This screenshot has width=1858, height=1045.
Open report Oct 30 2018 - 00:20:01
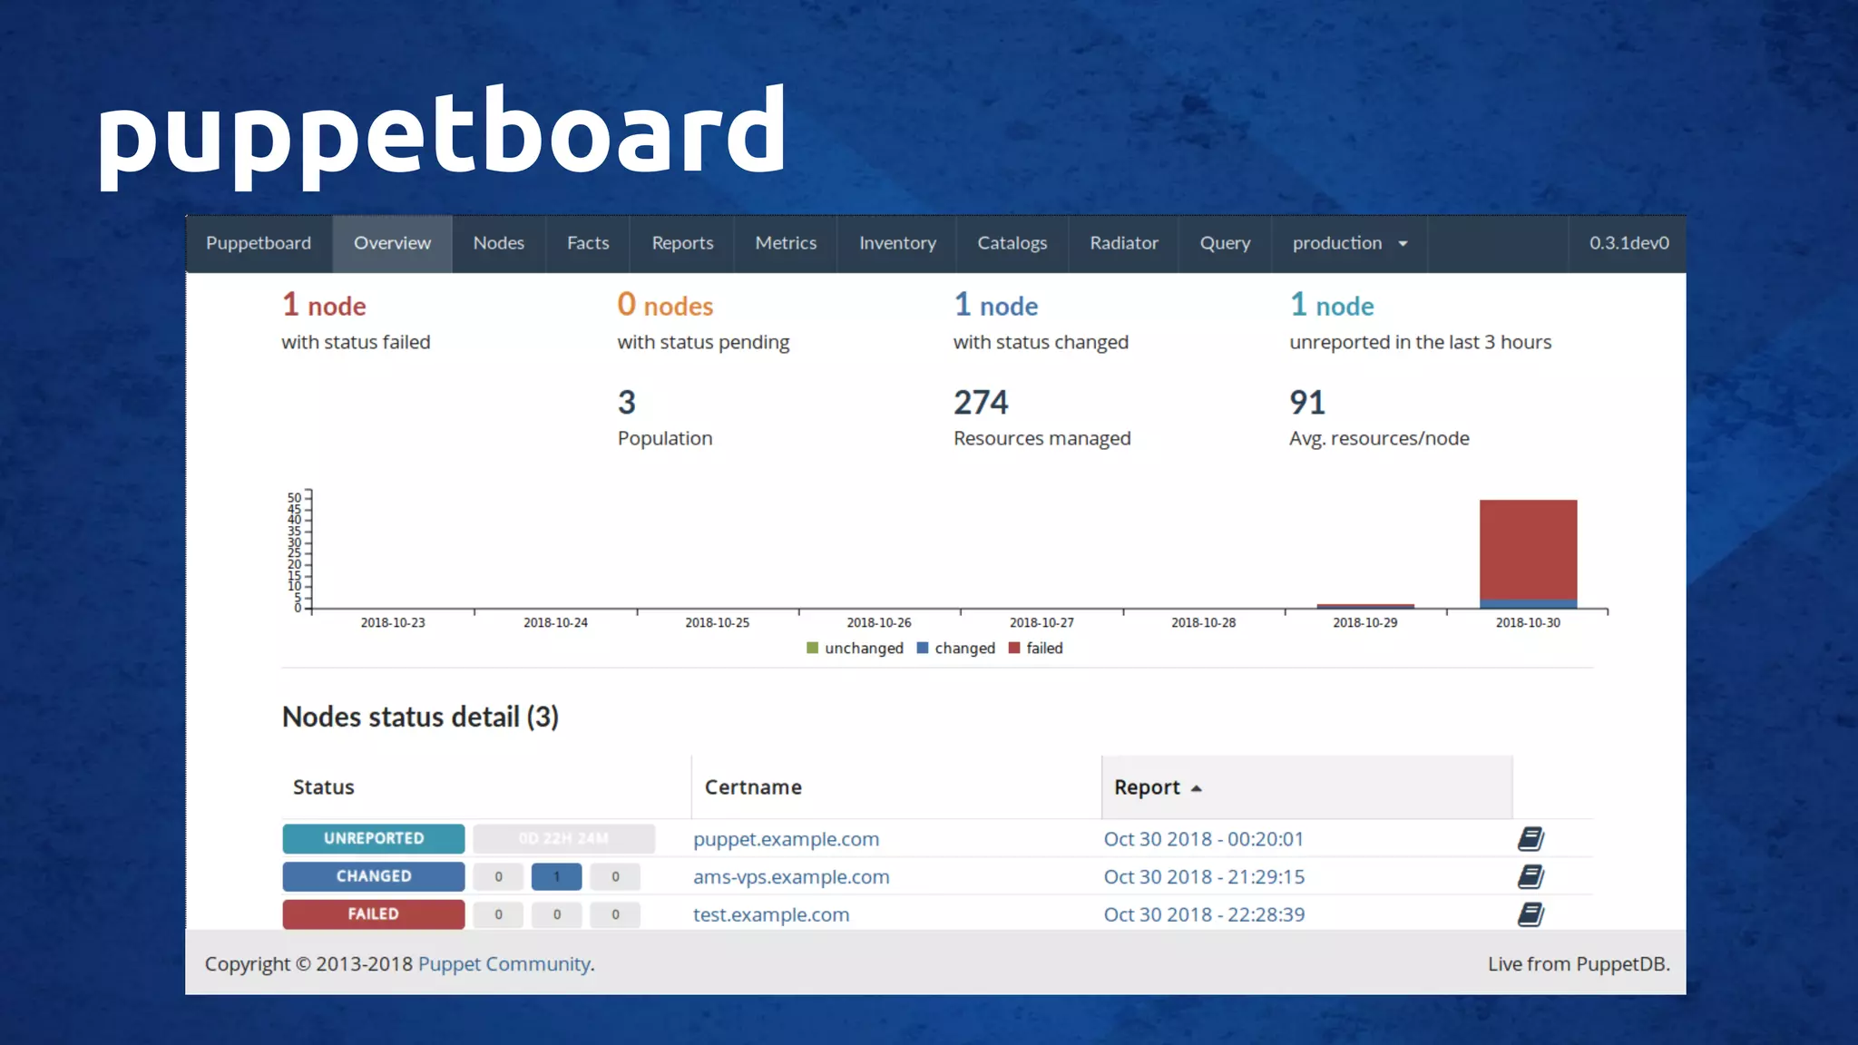tap(1203, 839)
